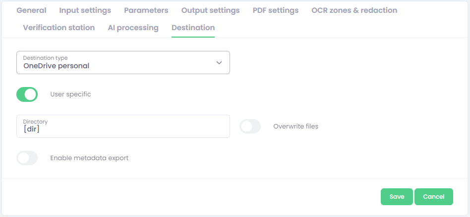Disable the User specific toggle
The image size is (470, 217).
tap(27, 94)
